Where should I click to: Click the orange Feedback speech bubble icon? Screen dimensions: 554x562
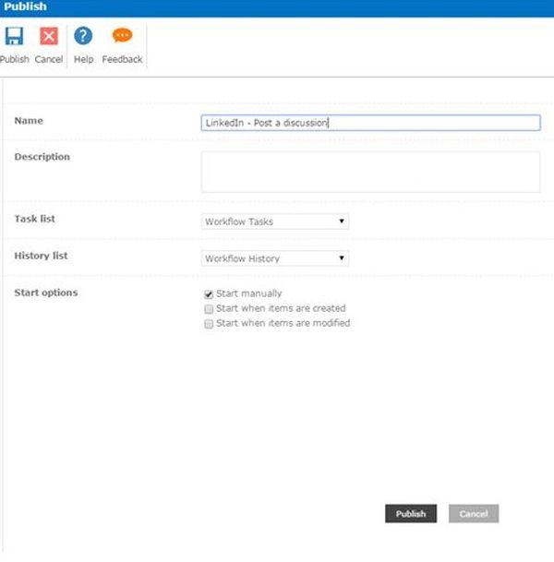(122, 37)
